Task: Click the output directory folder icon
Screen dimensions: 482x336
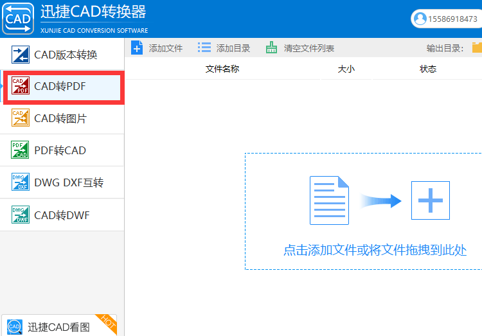Action: tap(477, 48)
